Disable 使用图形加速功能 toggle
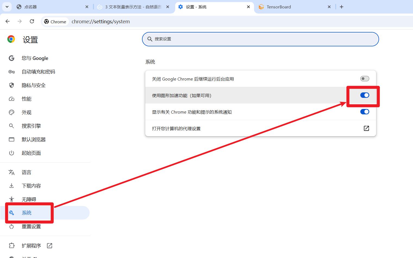 [365, 95]
